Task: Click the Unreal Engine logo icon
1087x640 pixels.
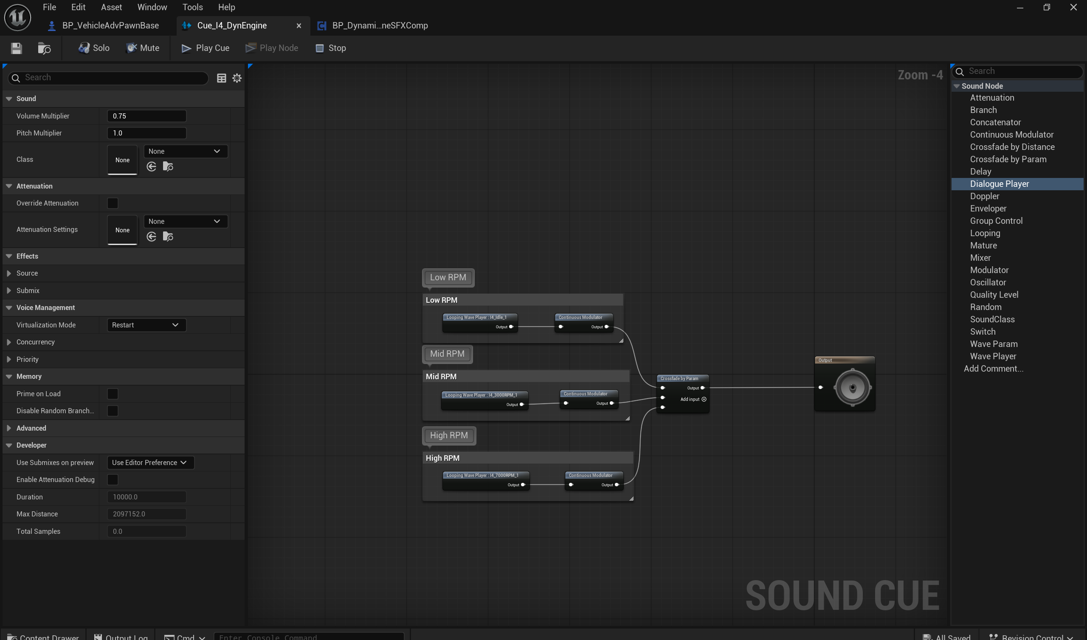Action: pos(18,17)
